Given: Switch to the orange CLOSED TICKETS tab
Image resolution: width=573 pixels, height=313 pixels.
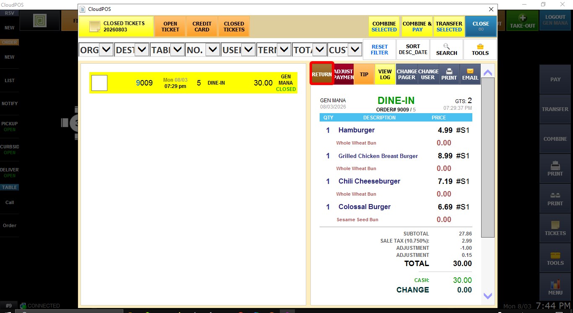Looking at the screenshot, I should pos(234,26).
